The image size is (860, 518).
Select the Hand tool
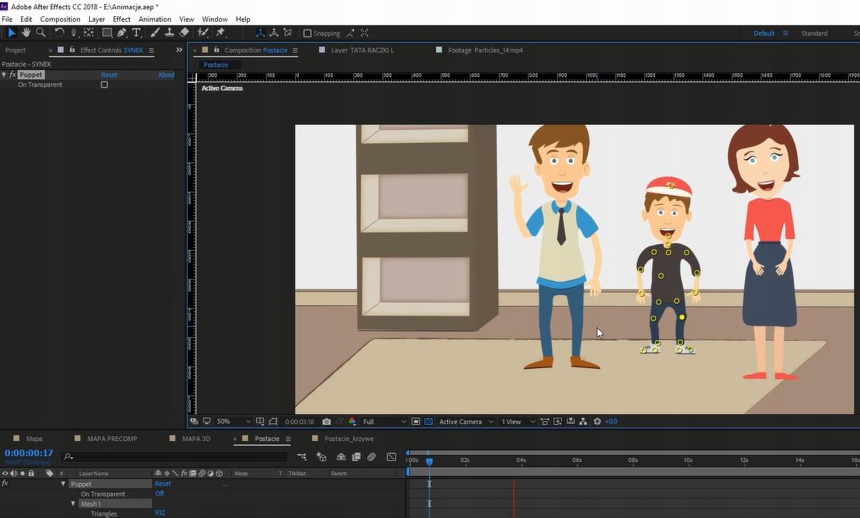click(26, 33)
